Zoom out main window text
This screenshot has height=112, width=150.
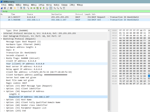(58, 8)
